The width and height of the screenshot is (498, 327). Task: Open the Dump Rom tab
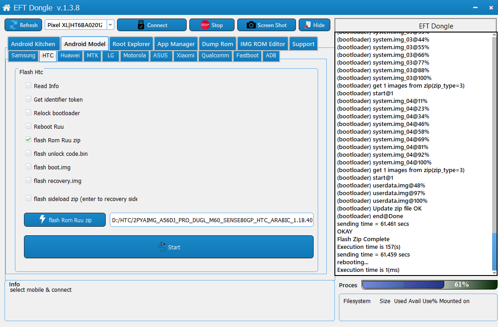coord(217,44)
